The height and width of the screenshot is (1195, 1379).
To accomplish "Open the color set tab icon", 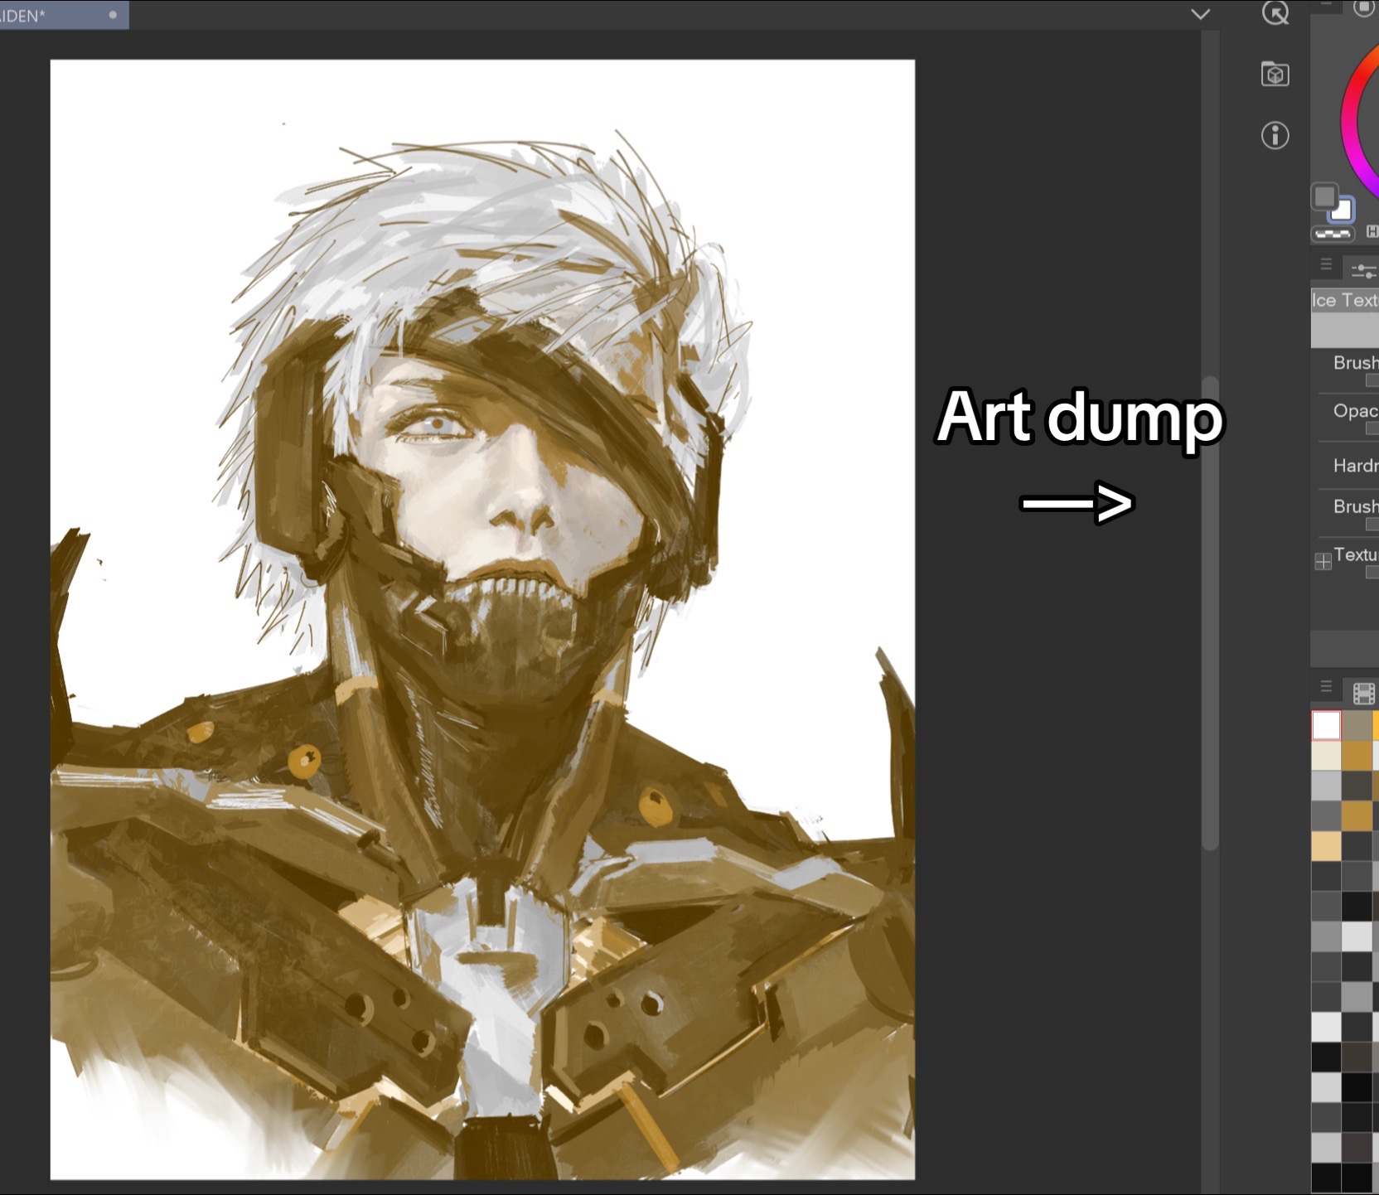I will [x=1364, y=693].
